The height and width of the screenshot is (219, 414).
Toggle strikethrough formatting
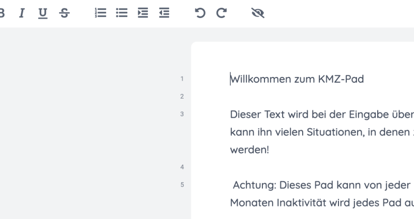[64, 12]
